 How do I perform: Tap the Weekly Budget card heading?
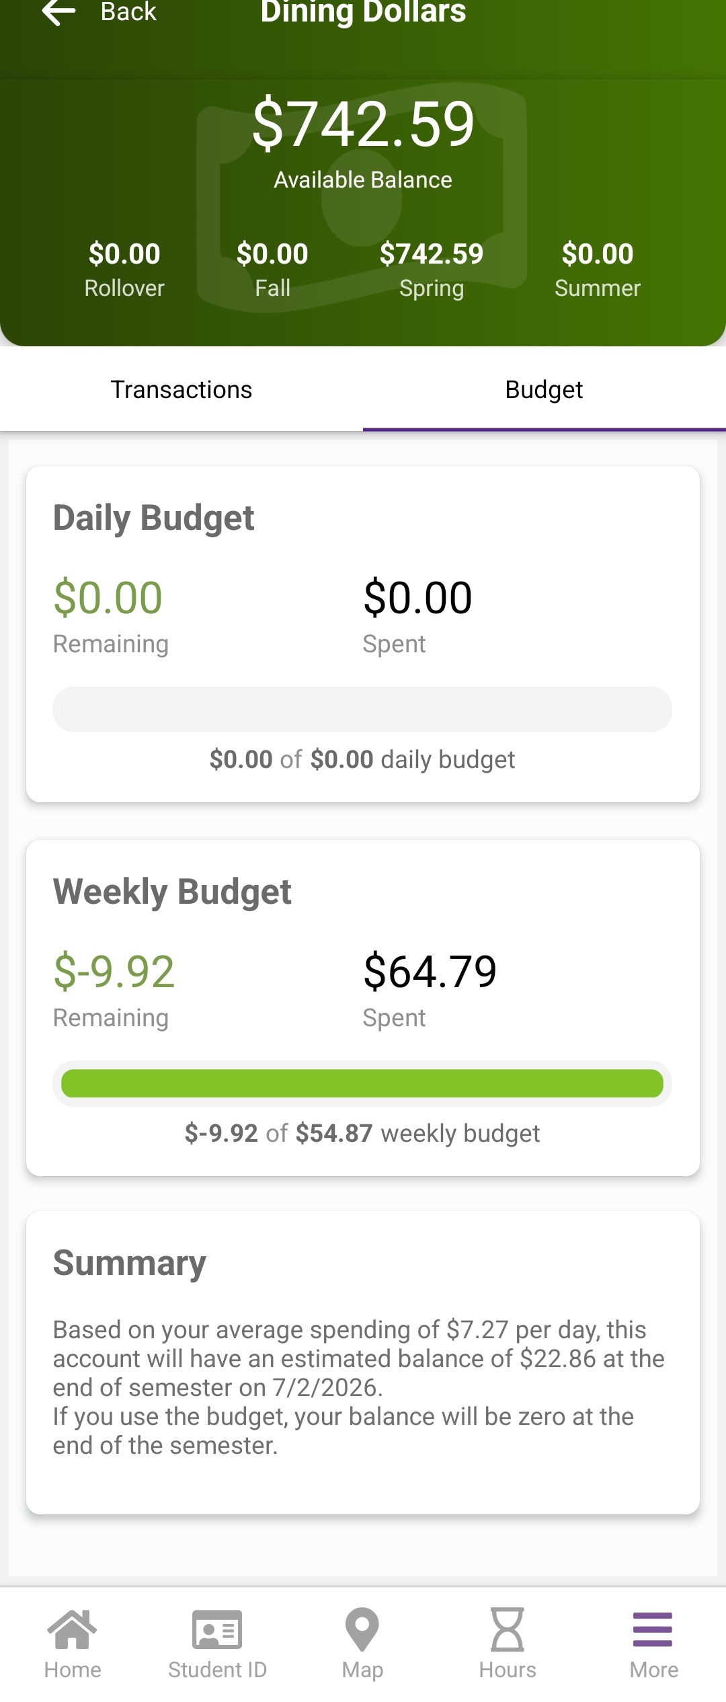172,892
